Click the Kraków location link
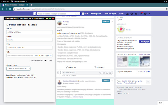Screen dimensions: 168x105 tap(128, 30)
